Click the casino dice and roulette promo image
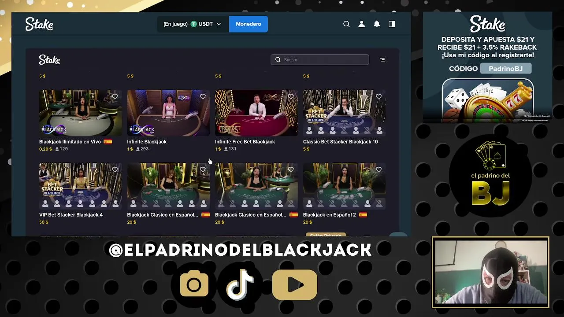This screenshot has width=564, height=317. click(x=487, y=100)
